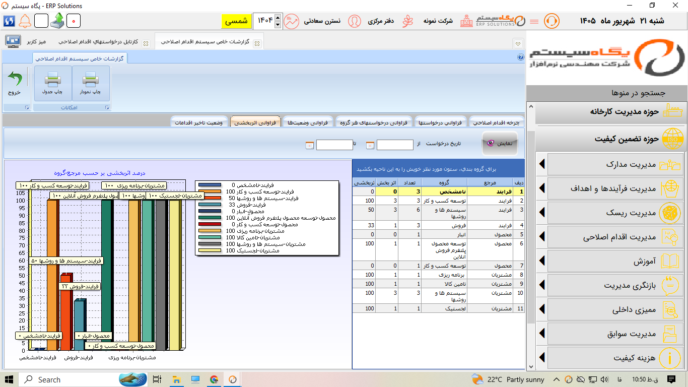Switch to the فراوانی درخواستها tab
Image resolution: width=688 pixels, height=387 pixels.
(441, 122)
